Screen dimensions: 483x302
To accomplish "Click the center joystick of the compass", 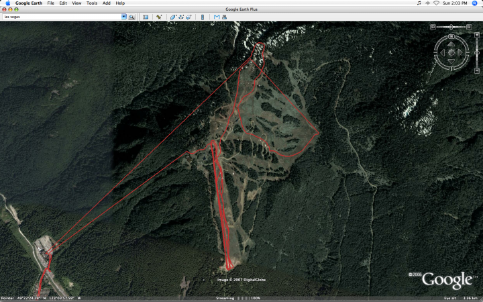I will (451, 53).
